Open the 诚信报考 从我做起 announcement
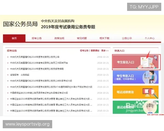 pos(20,75)
